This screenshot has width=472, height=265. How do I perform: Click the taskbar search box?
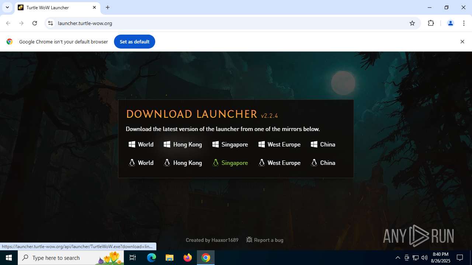point(71,258)
